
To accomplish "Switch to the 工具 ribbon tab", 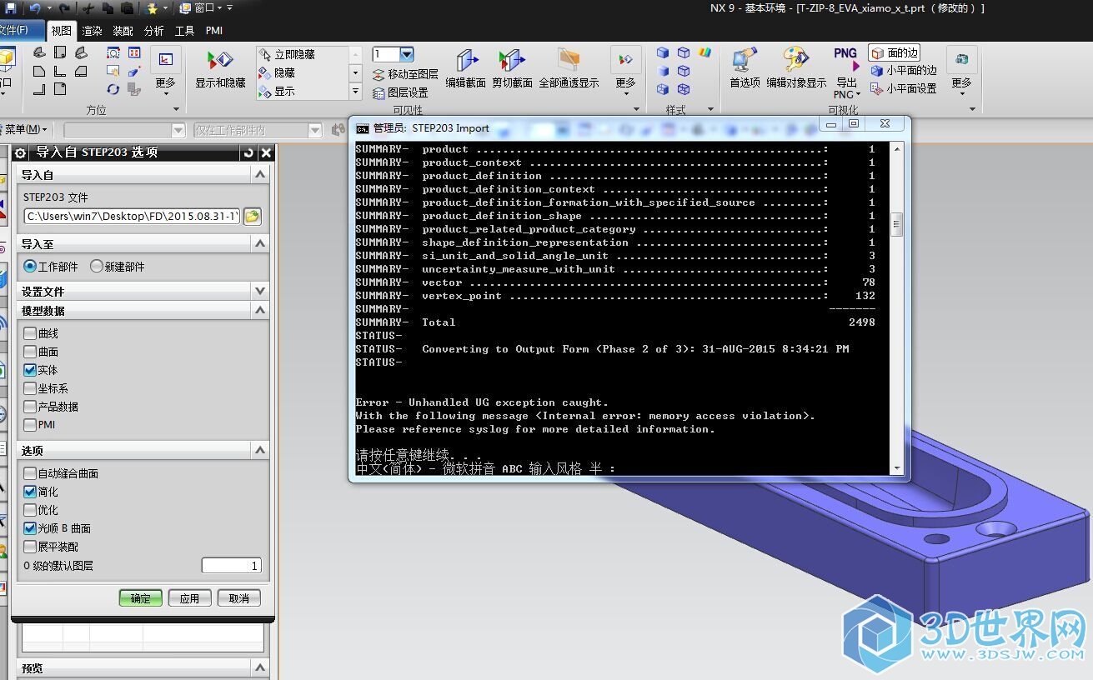I will pos(184,31).
